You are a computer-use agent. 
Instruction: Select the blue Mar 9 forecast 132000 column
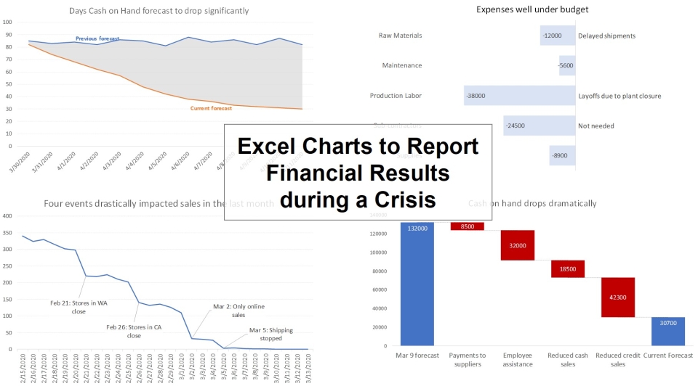[x=417, y=284]
